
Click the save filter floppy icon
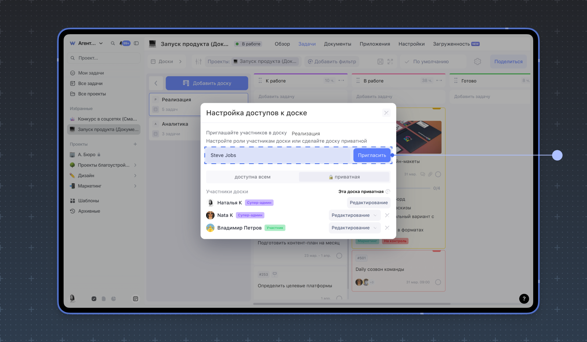click(380, 62)
